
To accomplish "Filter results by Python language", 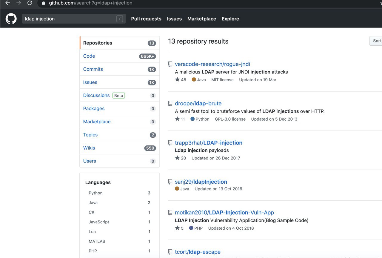I will 119,193.
